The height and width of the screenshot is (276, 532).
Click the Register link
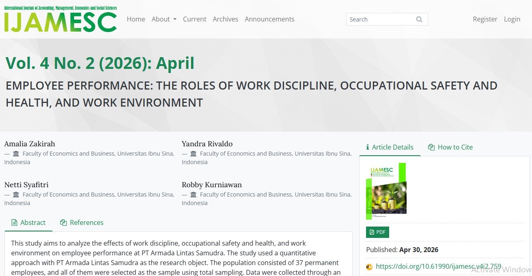(x=485, y=19)
